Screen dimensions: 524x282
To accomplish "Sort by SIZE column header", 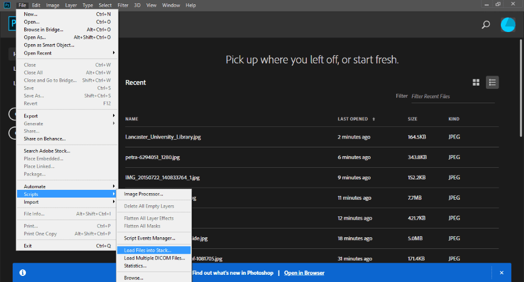I will coord(413,119).
